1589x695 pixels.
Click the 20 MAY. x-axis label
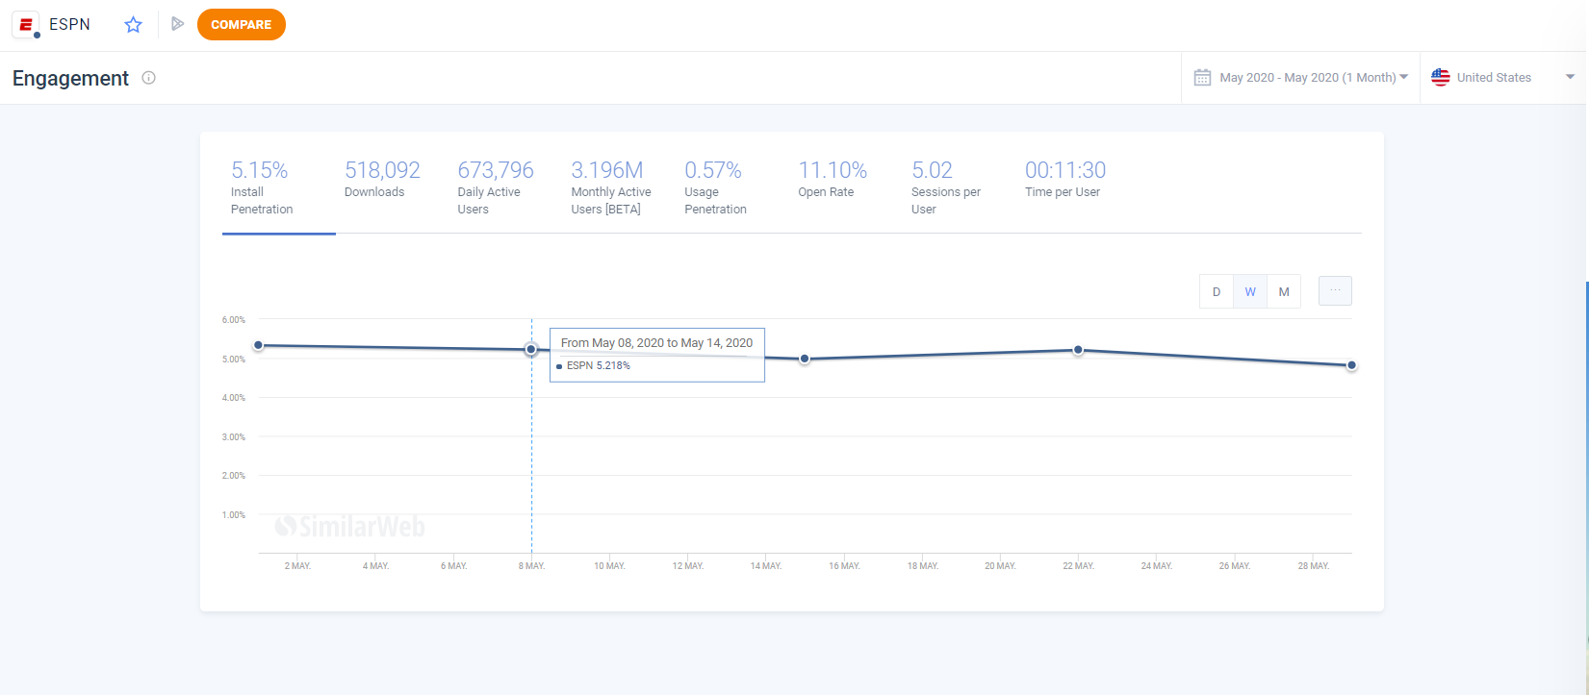[x=1000, y=566]
